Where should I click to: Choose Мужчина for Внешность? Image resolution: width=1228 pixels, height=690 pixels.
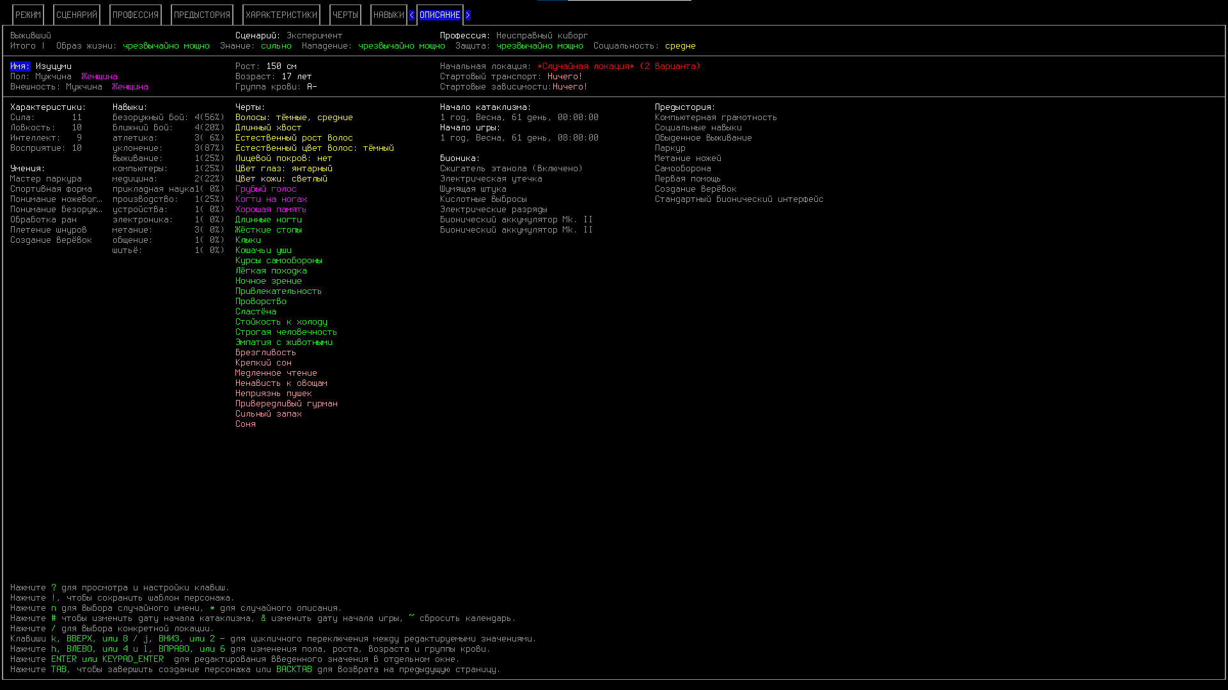click(x=84, y=87)
